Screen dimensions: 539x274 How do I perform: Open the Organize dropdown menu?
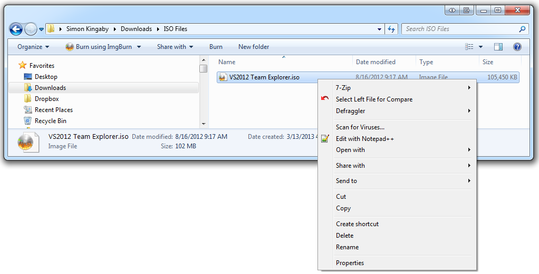(33, 47)
